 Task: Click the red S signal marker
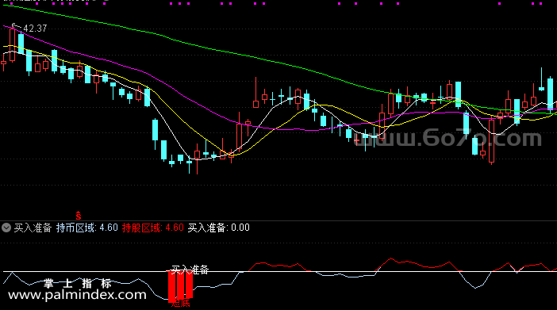(x=78, y=216)
